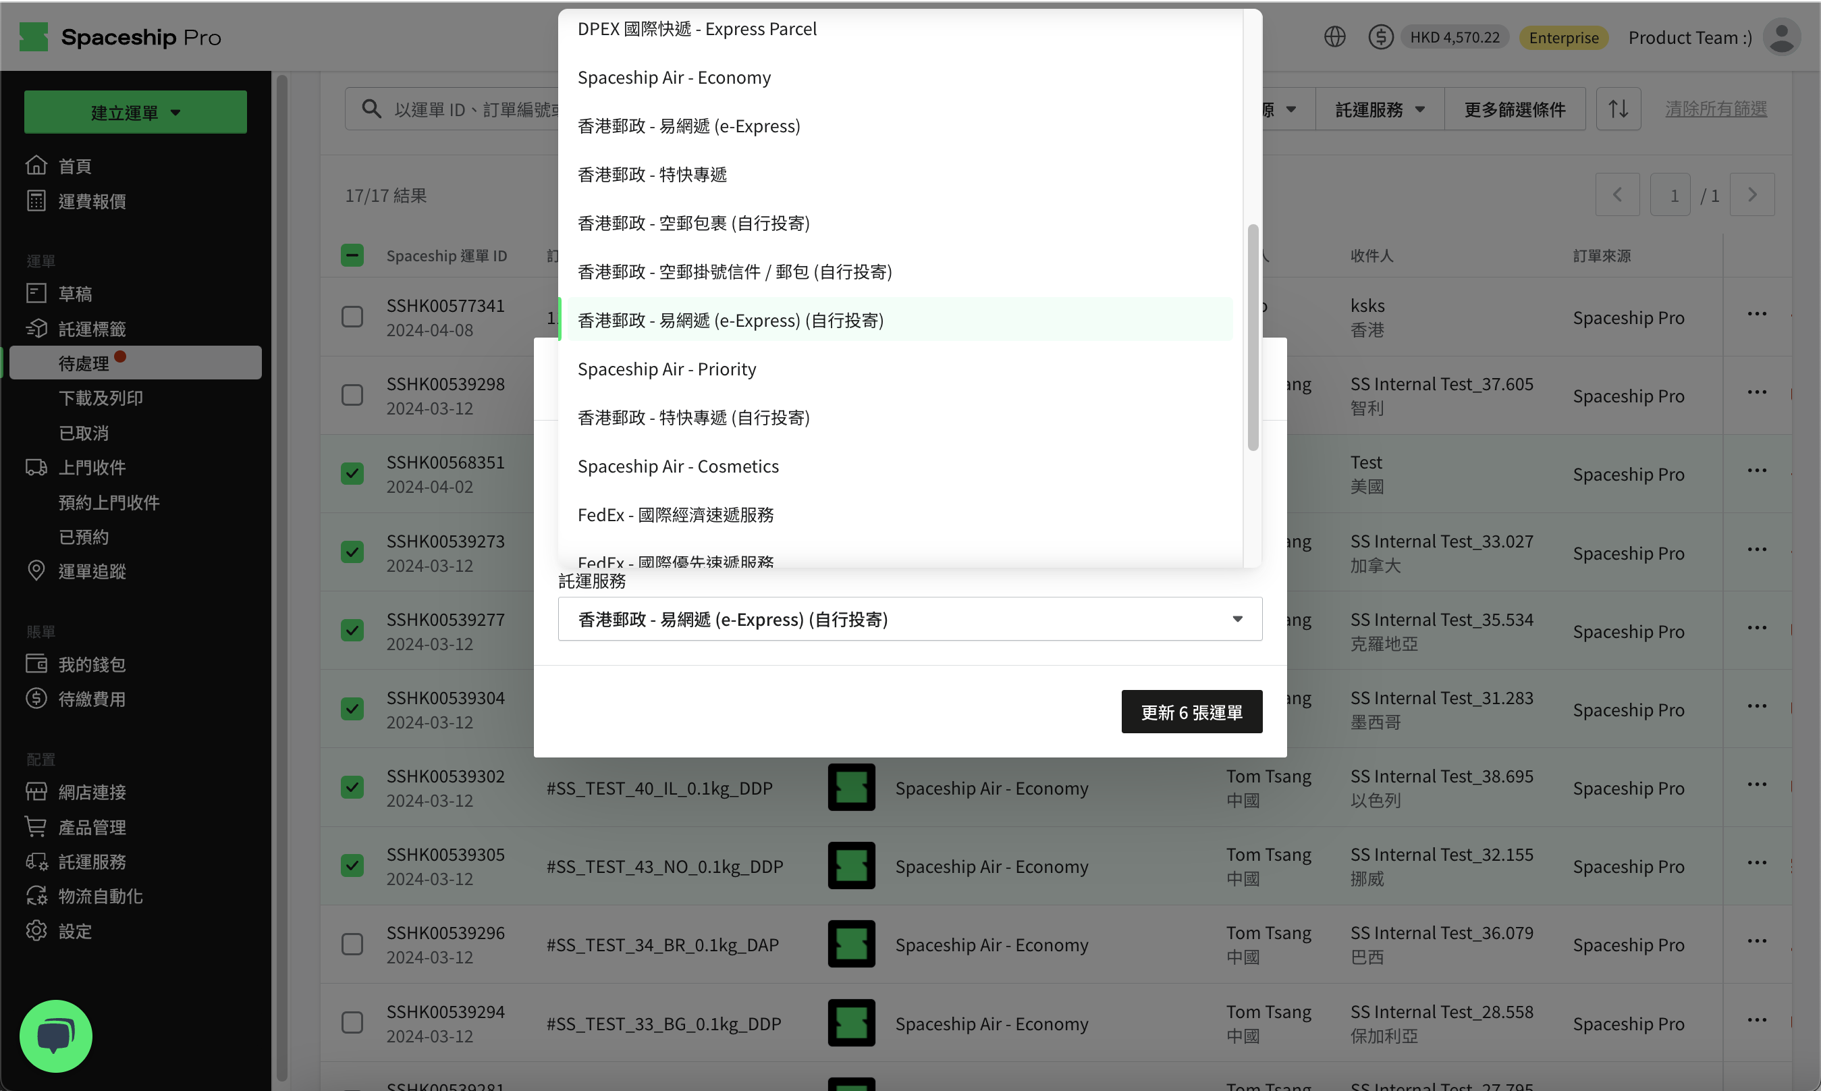This screenshot has width=1821, height=1091.
Task: Click courier logo in SSHK00539305 row
Action: point(851,866)
